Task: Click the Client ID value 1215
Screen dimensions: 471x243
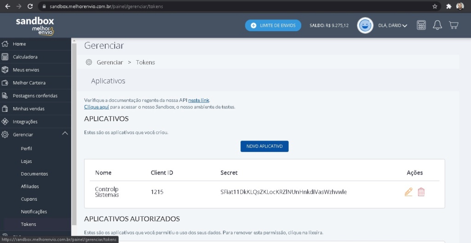Action: click(157, 192)
